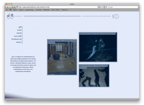Expand the News (384) bookmarks dropdown

coord(56,10)
